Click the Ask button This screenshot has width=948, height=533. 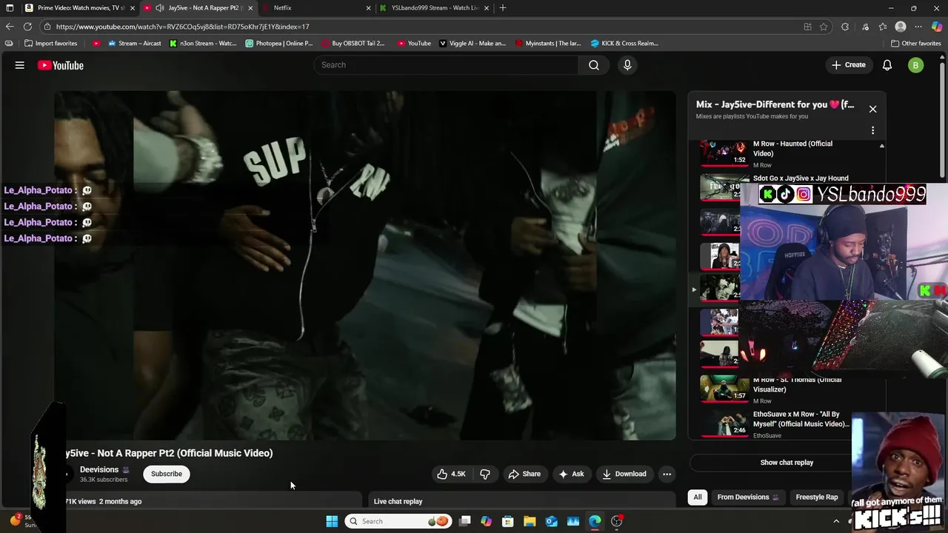pyautogui.click(x=571, y=474)
